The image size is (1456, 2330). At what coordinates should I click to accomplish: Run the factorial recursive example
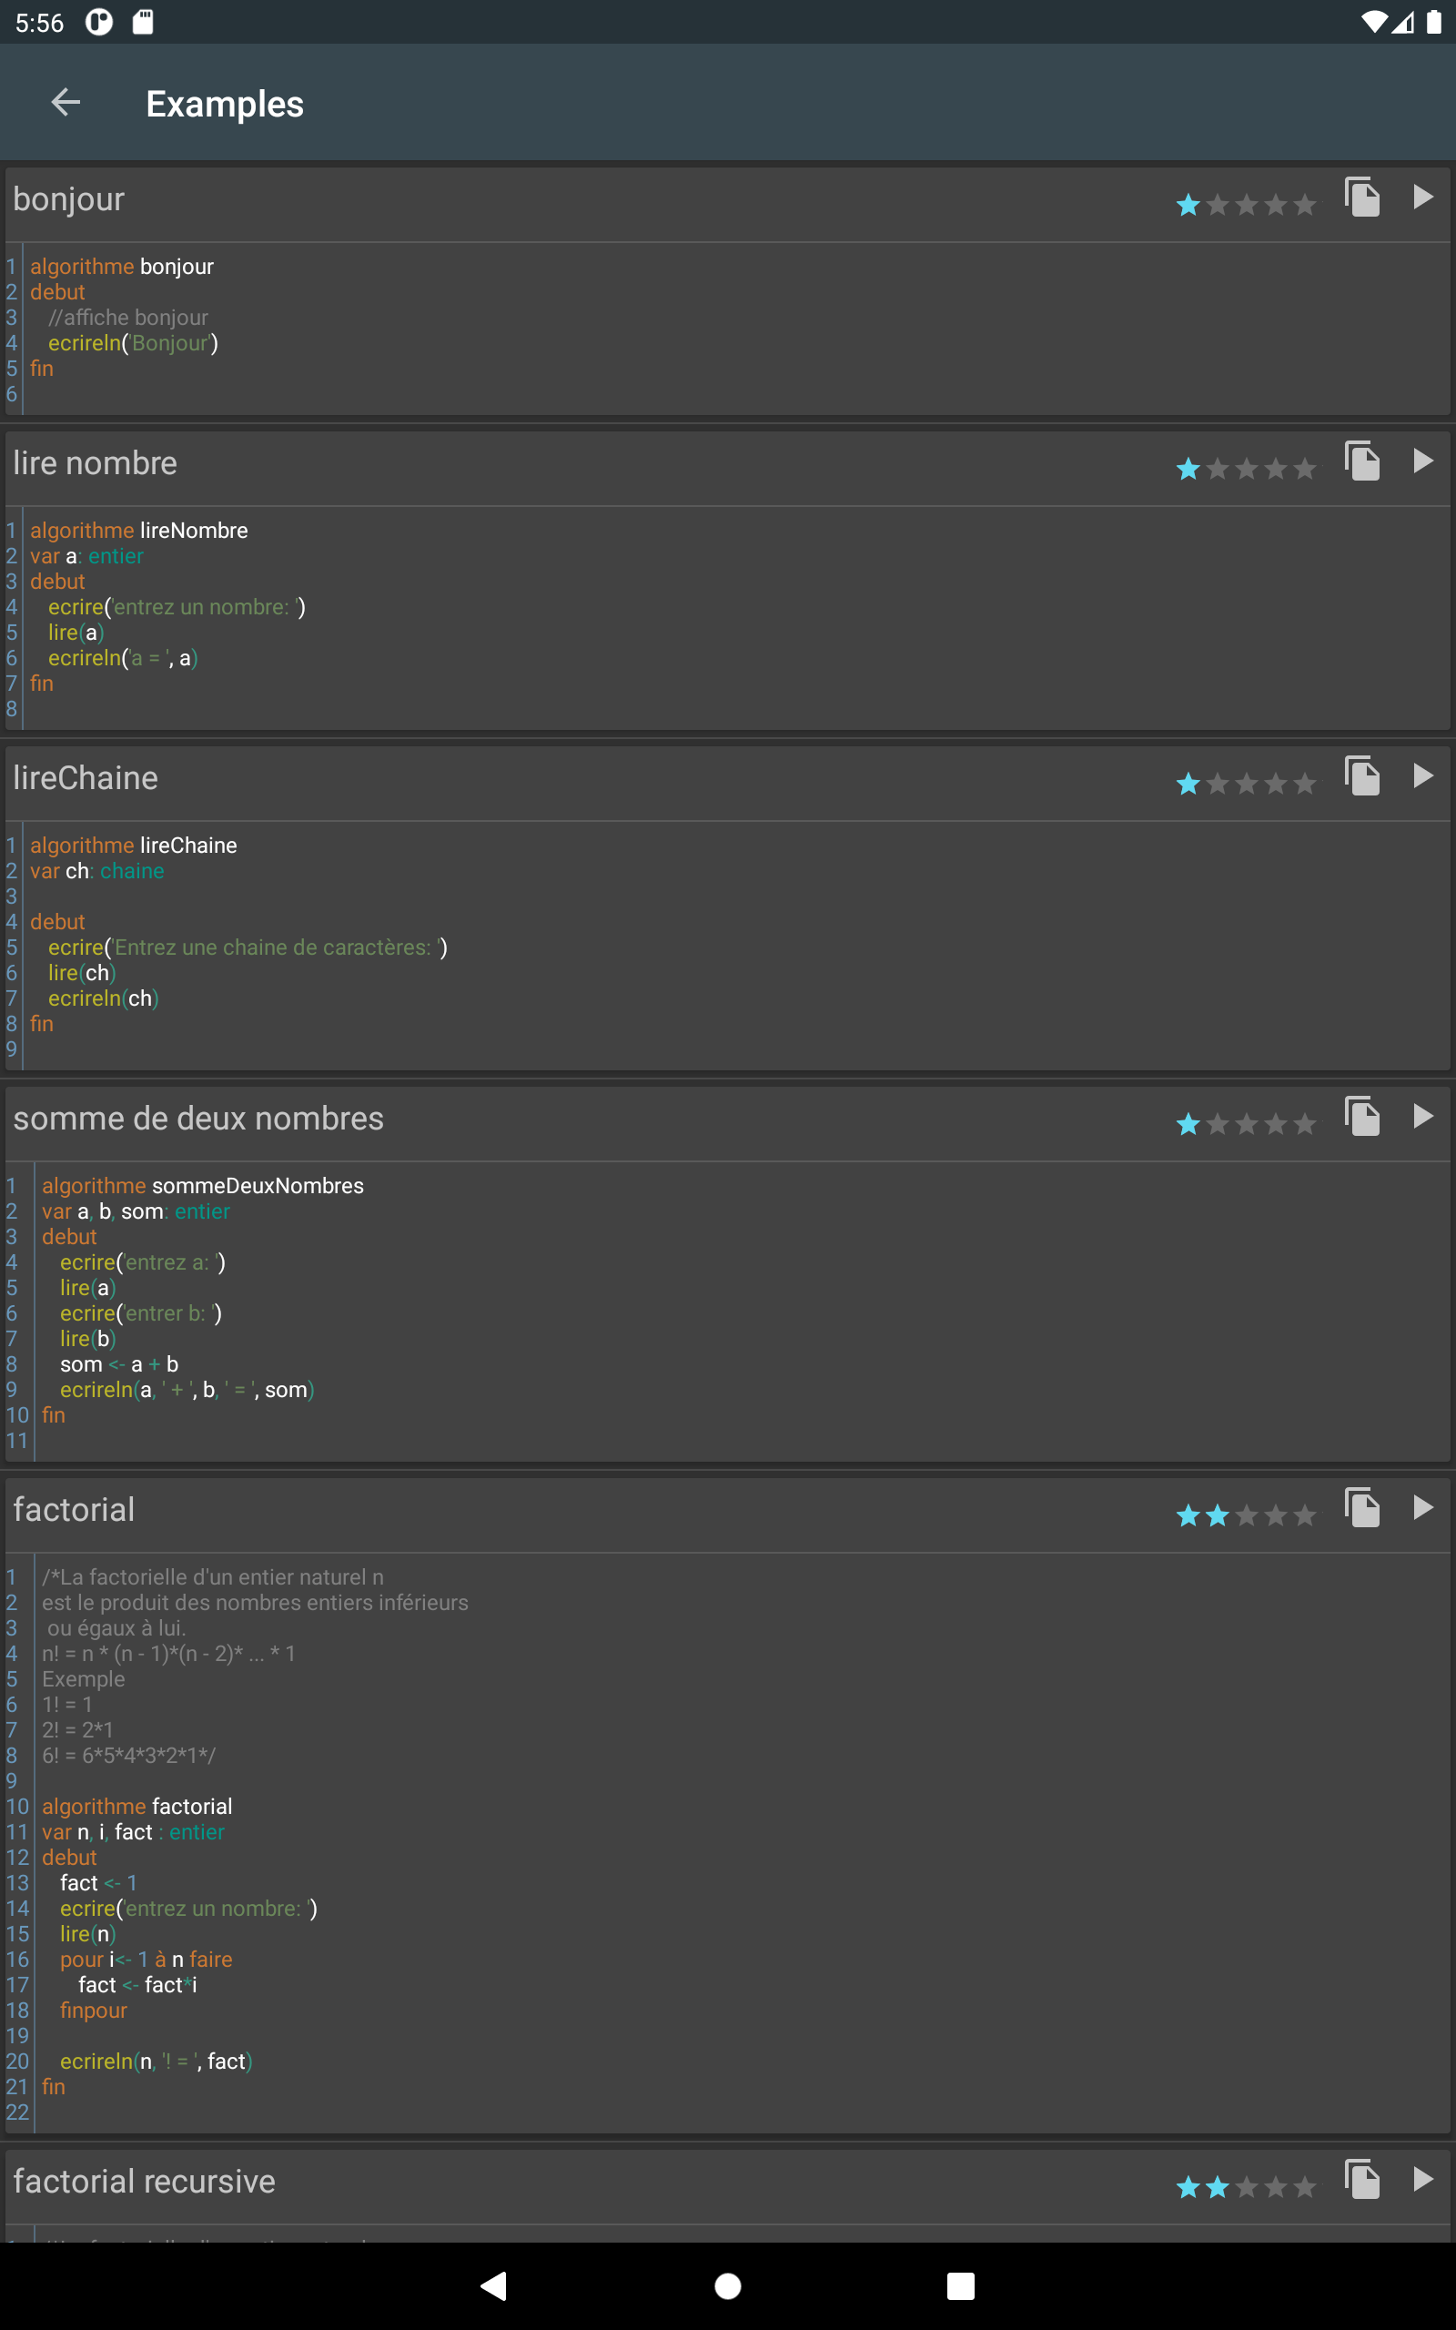point(1422,2180)
